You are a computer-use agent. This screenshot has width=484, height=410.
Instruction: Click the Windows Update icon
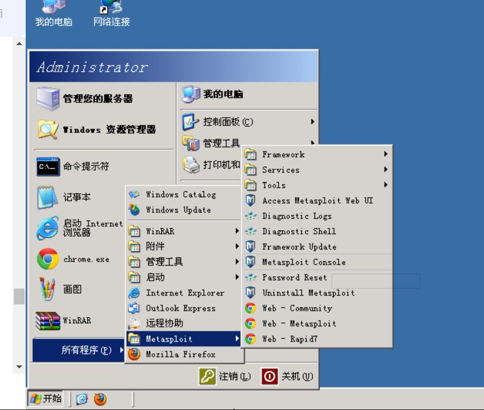[134, 210]
